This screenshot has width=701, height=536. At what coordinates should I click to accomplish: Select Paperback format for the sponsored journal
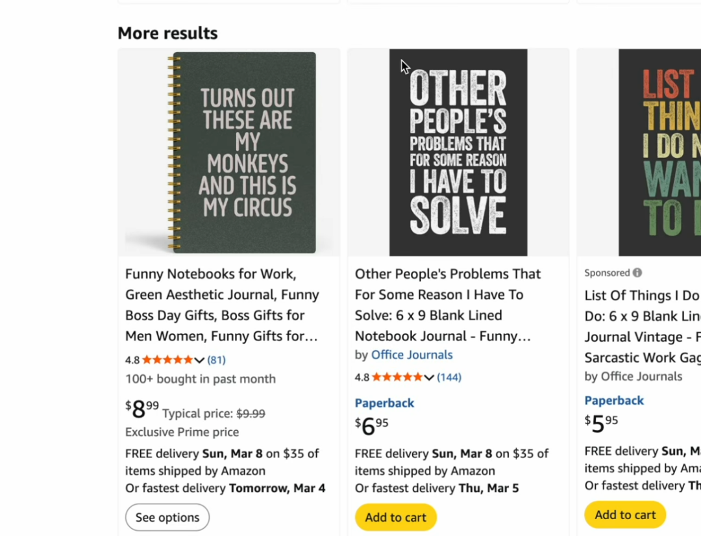pyautogui.click(x=614, y=400)
